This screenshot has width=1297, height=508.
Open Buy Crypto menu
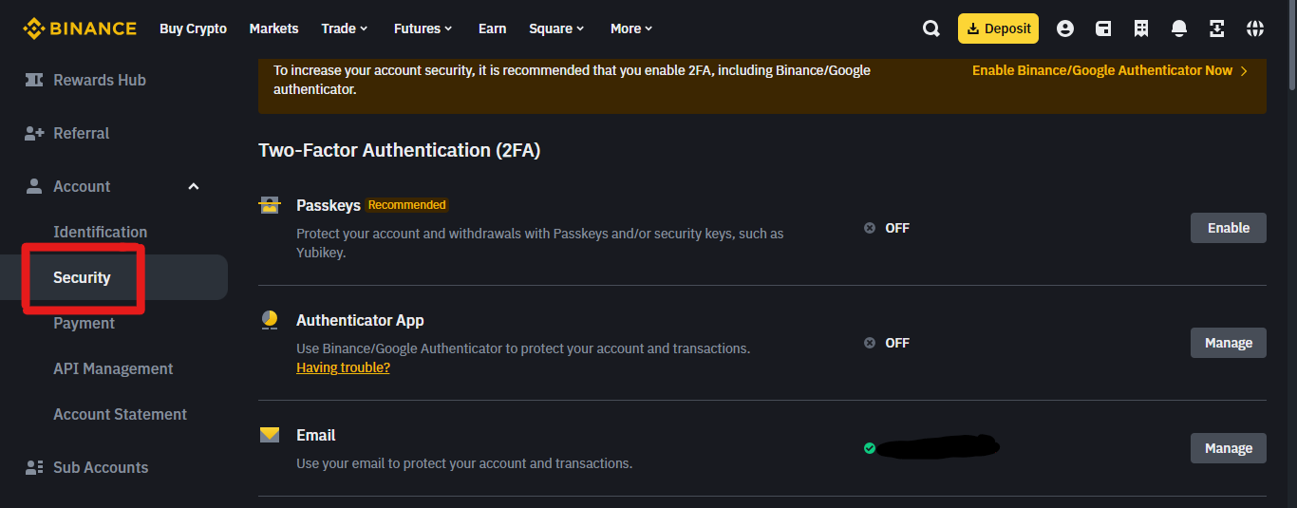point(193,28)
